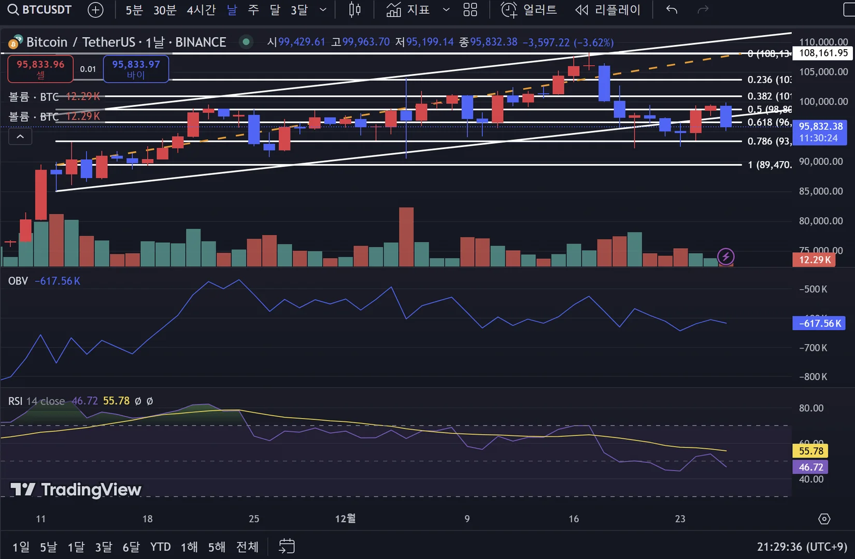Create an alert with 얼러트 icon
The width and height of the screenshot is (855, 559).
point(529,10)
